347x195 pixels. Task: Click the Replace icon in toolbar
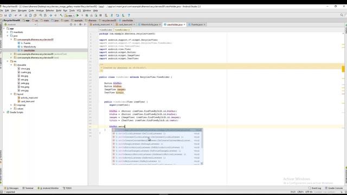(45, 15)
